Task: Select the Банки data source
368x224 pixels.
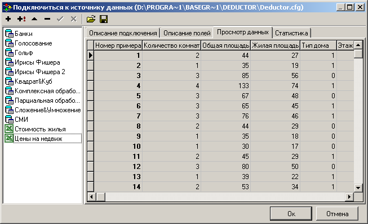Action: pyautogui.click(x=19, y=34)
